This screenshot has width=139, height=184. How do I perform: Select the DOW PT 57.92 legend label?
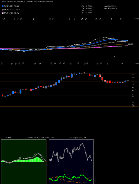(x=11, y=13)
